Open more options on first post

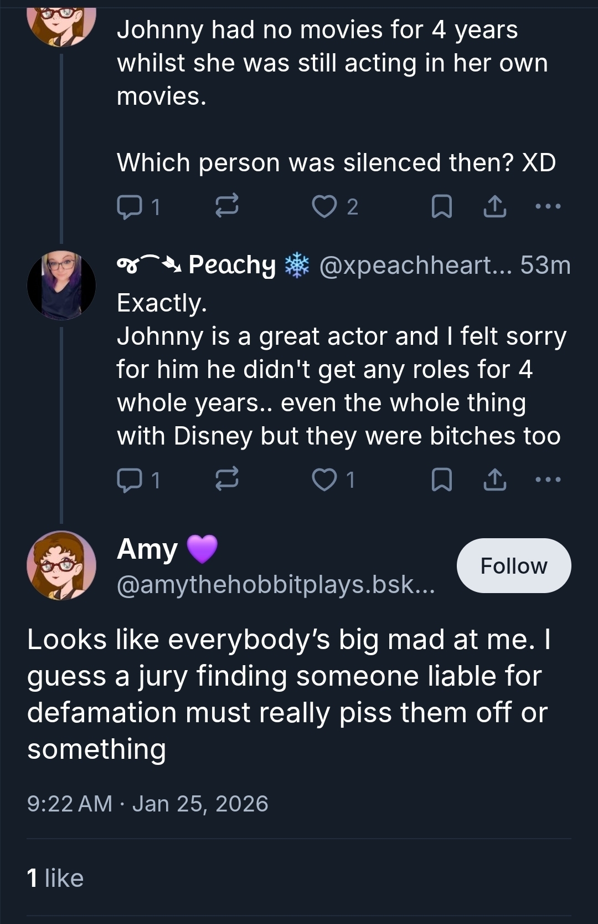548,206
